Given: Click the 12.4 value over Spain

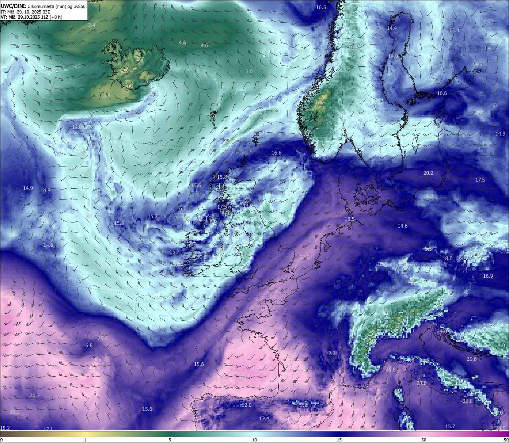Looking at the screenshot, I should (264, 418).
